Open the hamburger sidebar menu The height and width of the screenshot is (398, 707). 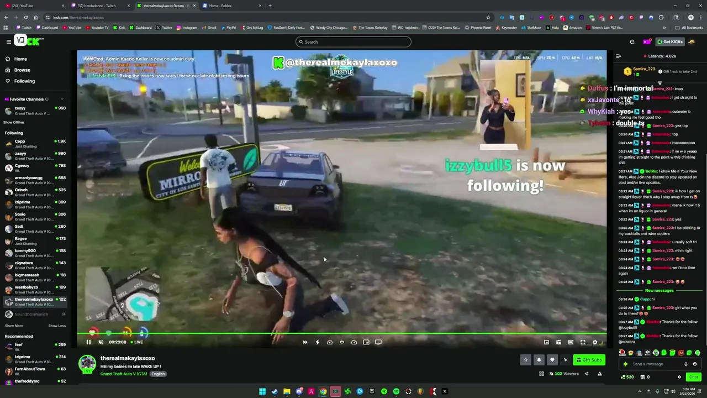pyautogui.click(x=8, y=41)
